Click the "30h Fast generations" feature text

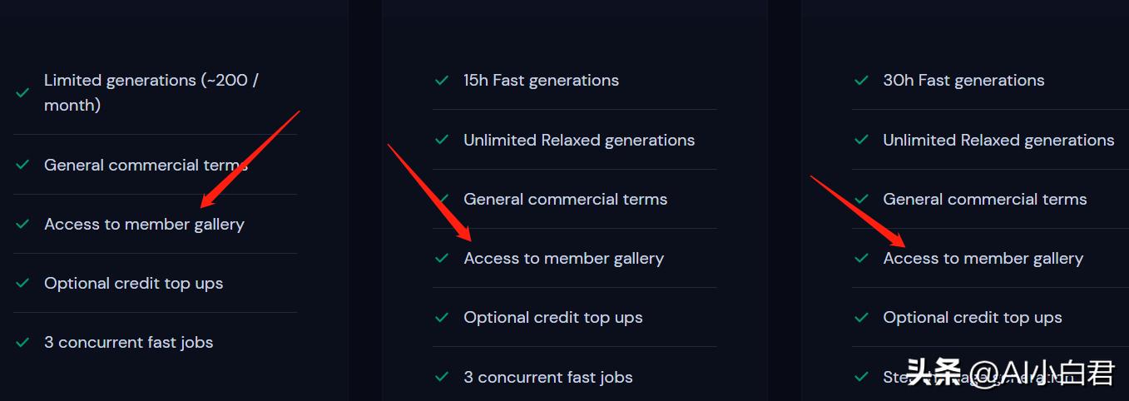963,81
